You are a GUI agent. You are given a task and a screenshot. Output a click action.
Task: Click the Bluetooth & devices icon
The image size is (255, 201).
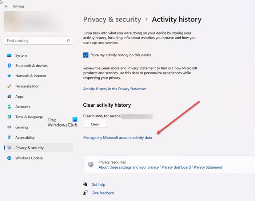9,66
